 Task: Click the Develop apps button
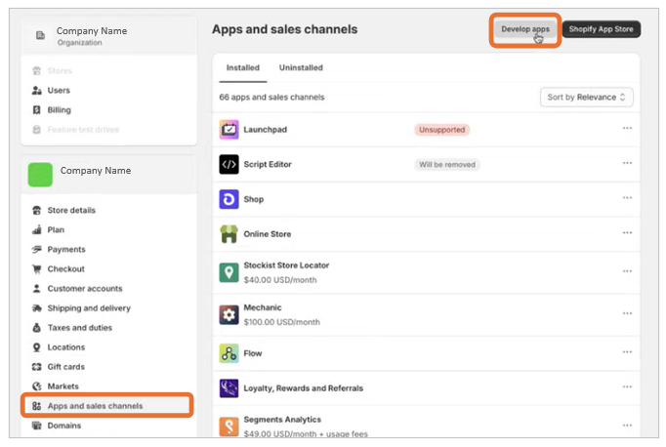(525, 29)
